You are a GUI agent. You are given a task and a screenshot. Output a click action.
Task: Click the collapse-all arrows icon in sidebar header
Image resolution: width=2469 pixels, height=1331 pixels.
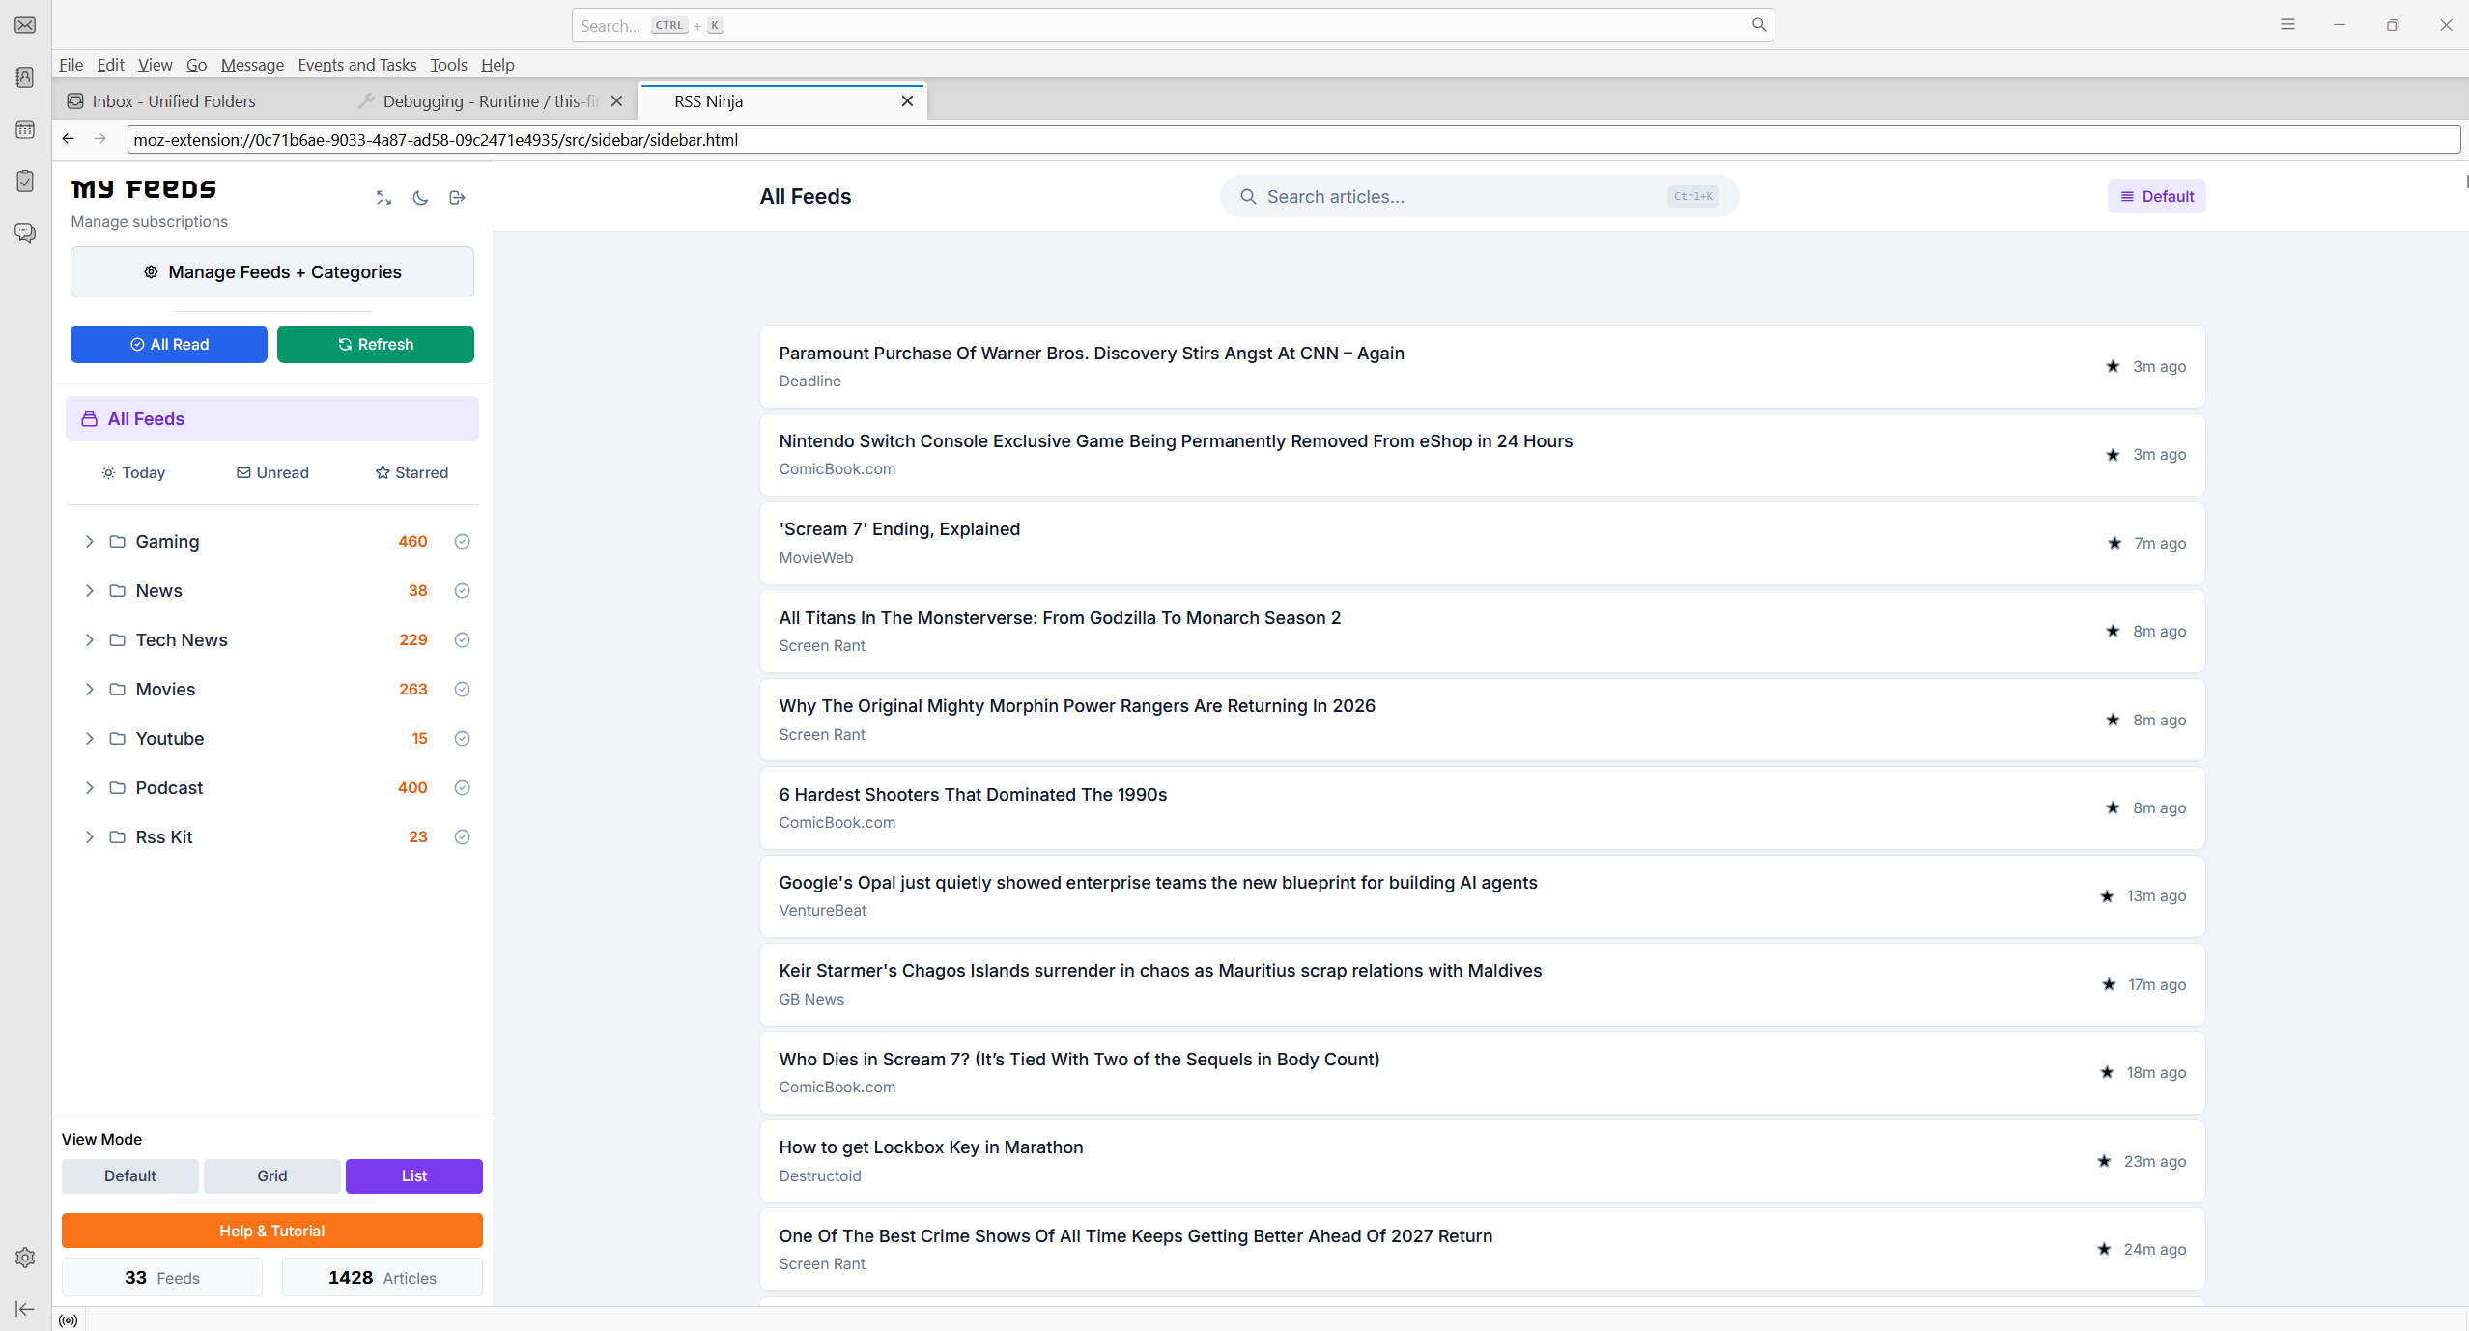[x=383, y=198]
